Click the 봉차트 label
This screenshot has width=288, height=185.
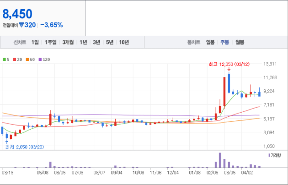pos(193,42)
